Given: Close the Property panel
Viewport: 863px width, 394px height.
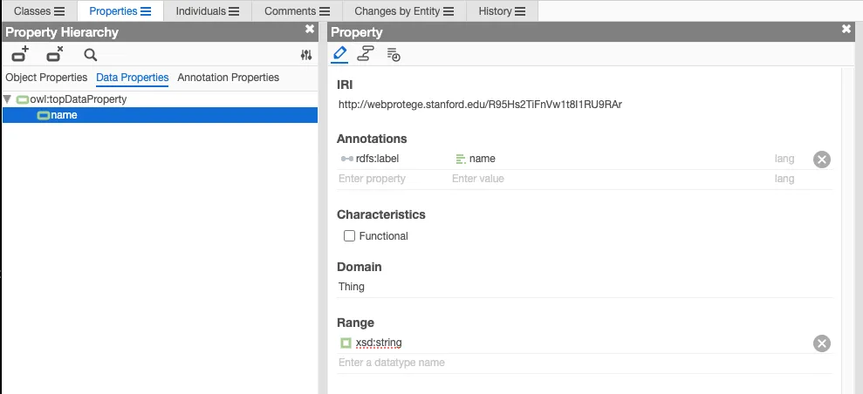Looking at the screenshot, I should tap(846, 29).
